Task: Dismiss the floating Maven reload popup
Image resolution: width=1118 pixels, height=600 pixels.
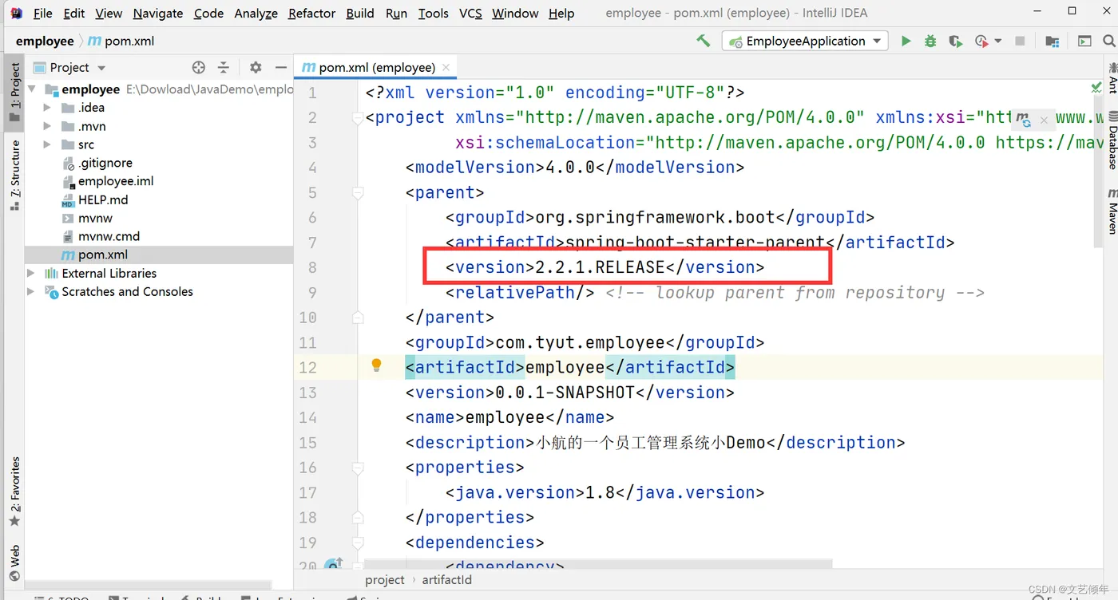Action: point(1044,120)
